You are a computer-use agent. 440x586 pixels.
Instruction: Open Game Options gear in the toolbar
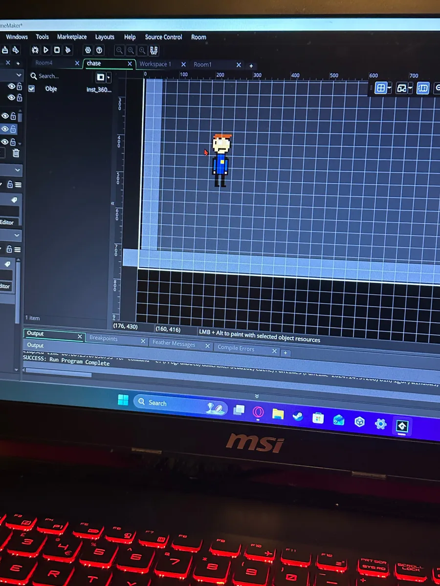click(x=88, y=50)
